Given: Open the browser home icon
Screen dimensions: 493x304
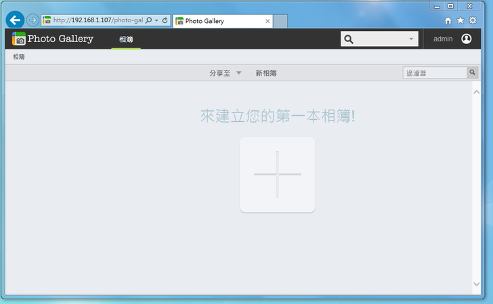Looking at the screenshot, I should (x=448, y=21).
